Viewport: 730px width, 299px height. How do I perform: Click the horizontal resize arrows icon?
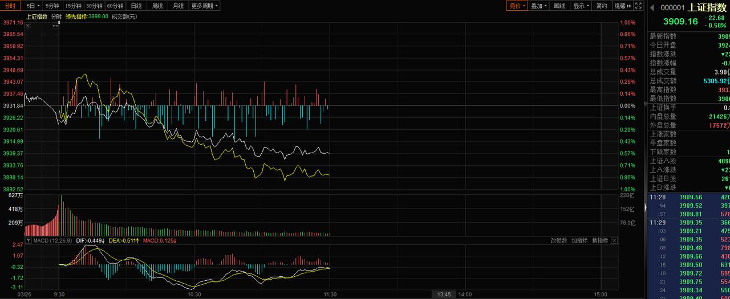(55, 26)
